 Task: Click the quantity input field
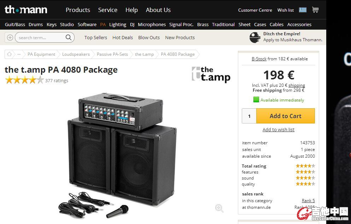(x=249, y=116)
